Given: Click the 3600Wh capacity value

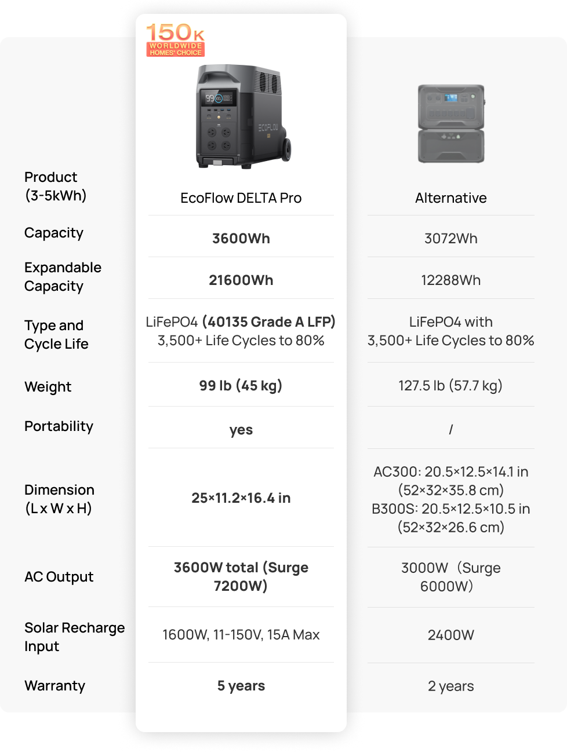Looking at the screenshot, I should [241, 239].
